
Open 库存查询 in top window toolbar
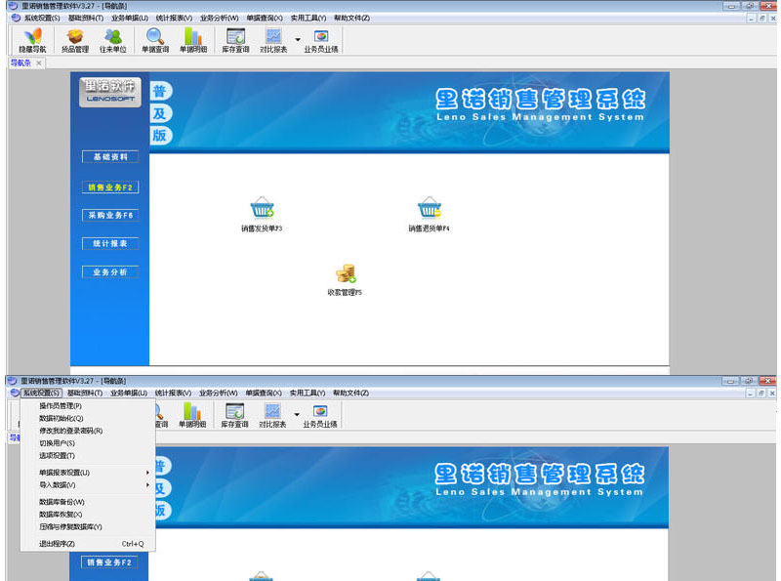[x=235, y=40]
